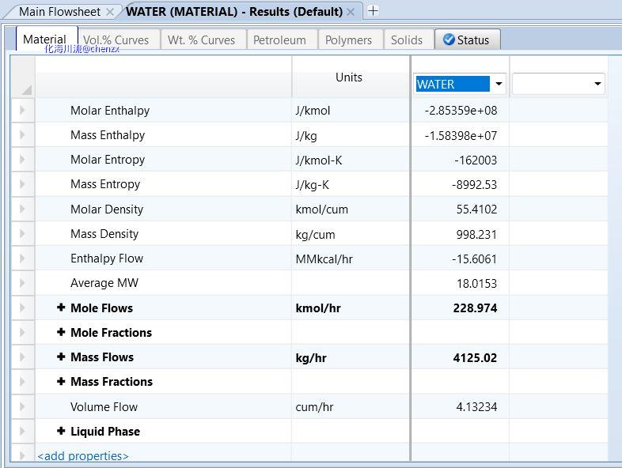Click row selector arrow for Mole Fractions
Image resolution: width=622 pixels, height=468 pixels.
click(23, 332)
